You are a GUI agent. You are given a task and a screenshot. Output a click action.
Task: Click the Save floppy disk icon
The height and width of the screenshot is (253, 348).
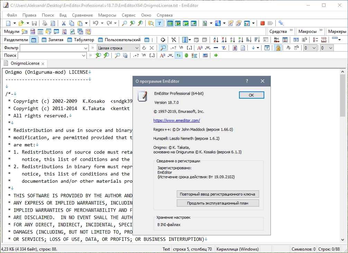34,23
